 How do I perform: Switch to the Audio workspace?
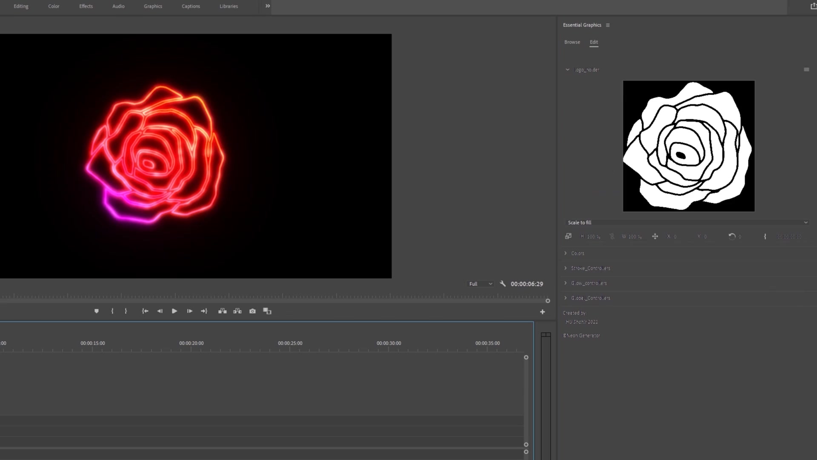tap(118, 6)
